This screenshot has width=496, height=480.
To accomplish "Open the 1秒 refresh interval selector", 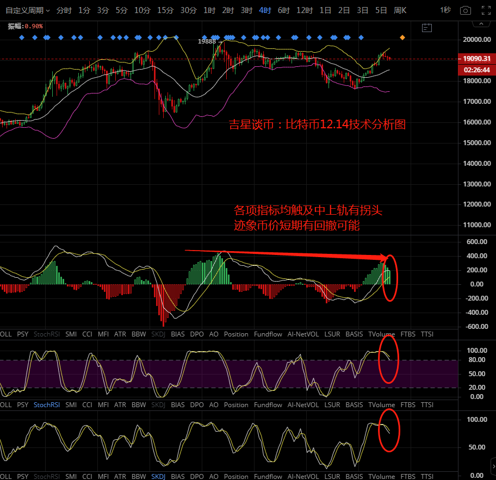I will (445, 10).
